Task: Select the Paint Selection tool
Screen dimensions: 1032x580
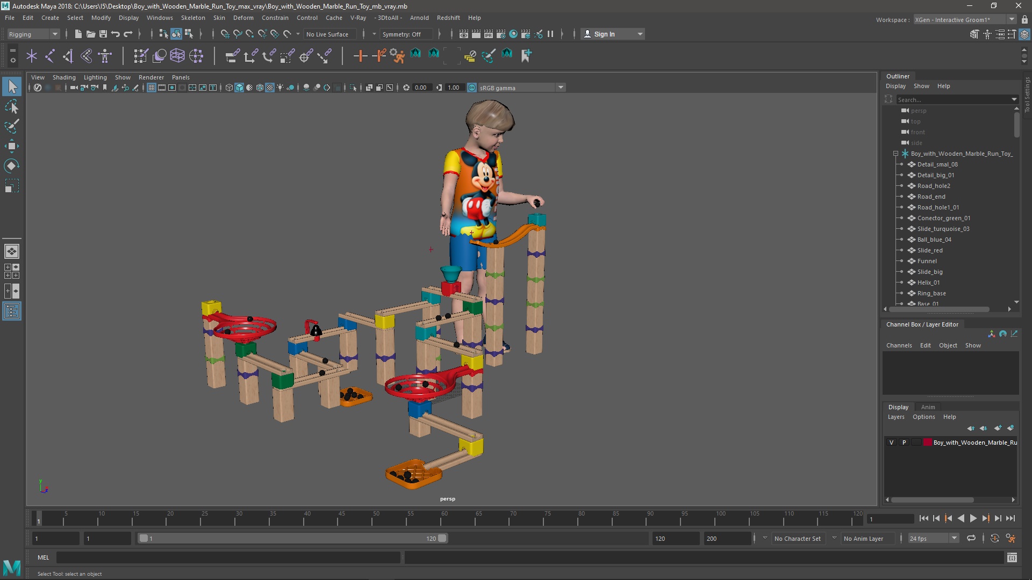Action: (x=12, y=126)
